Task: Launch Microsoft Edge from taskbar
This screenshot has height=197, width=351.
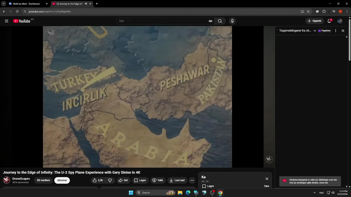Action: pos(188,193)
